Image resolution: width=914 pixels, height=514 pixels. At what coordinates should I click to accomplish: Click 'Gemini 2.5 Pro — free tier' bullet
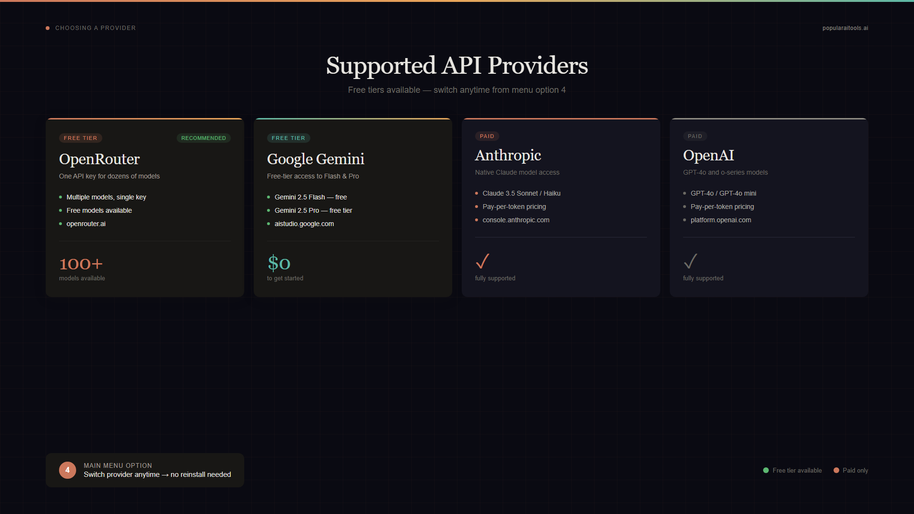313,210
